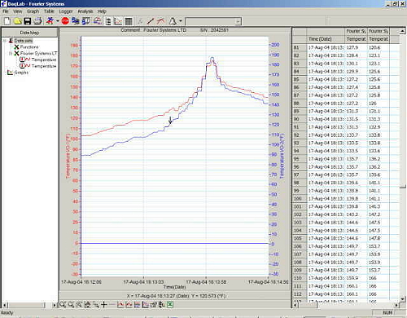Open the Graph menu

tap(33, 11)
